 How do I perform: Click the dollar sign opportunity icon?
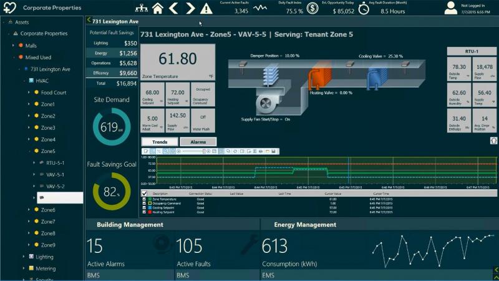click(x=312, y=8)
